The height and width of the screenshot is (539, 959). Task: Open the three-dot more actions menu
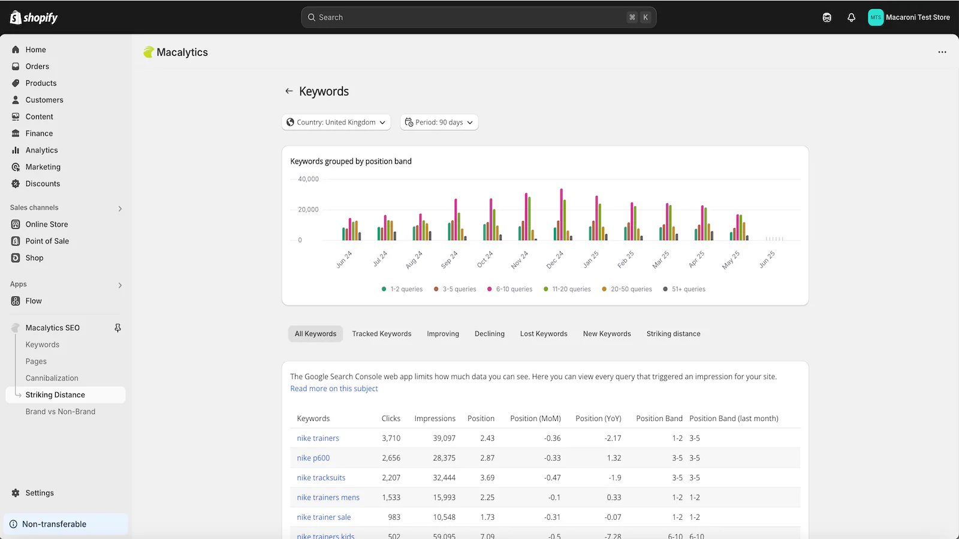pos(942,52)
